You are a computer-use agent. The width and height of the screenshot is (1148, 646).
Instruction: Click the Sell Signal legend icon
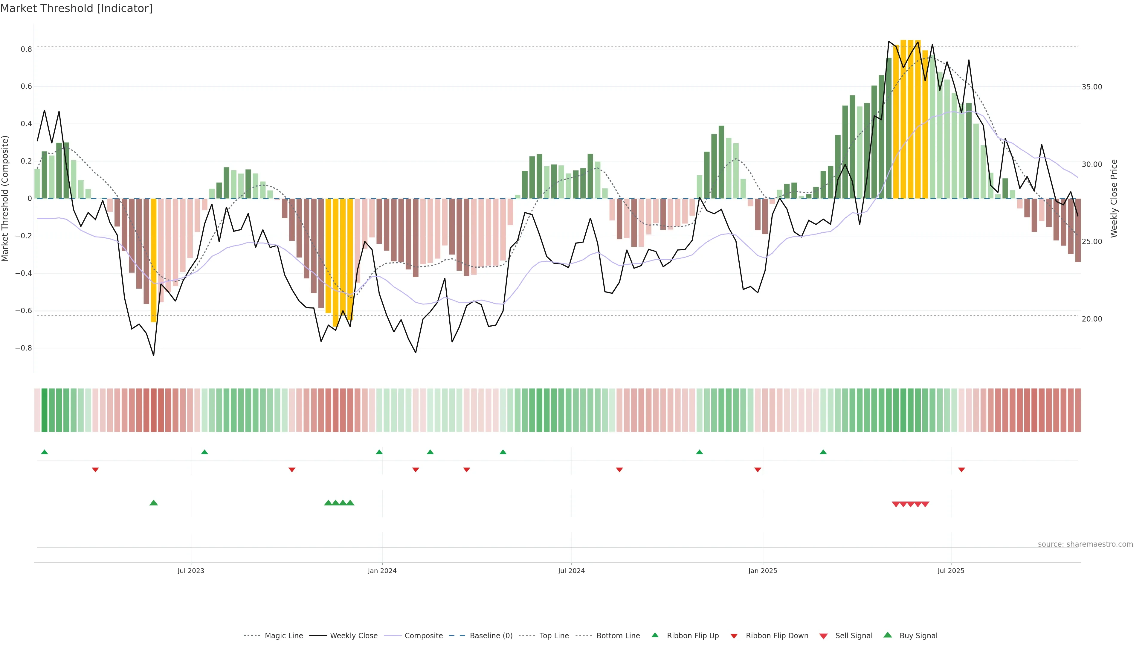tap(824, 636)
